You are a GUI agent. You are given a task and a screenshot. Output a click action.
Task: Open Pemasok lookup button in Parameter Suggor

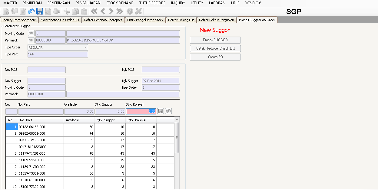(x=31, y=40)
